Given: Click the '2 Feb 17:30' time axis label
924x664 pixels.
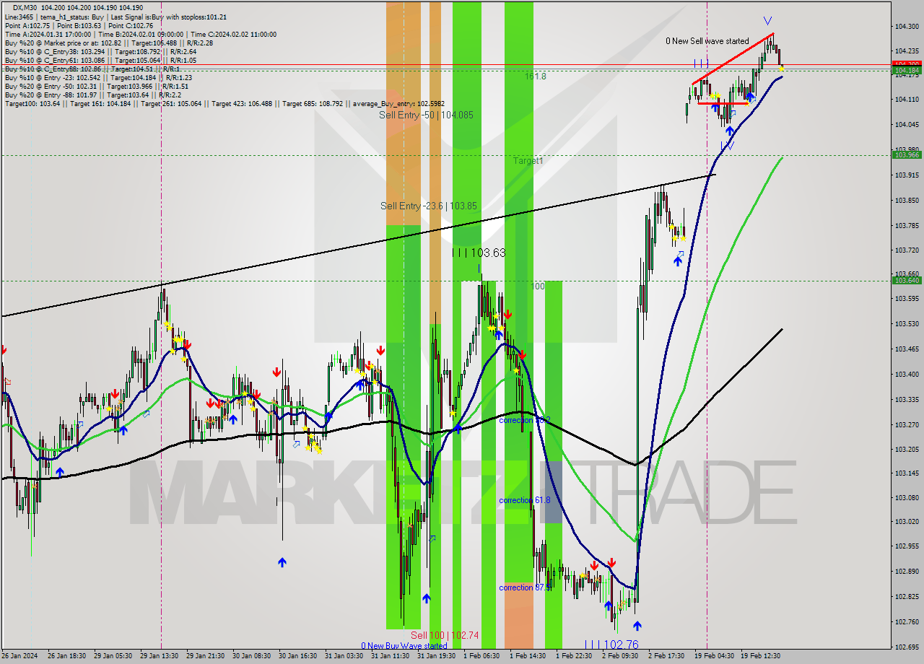Looking at the screenshot, I should point(665,656).
